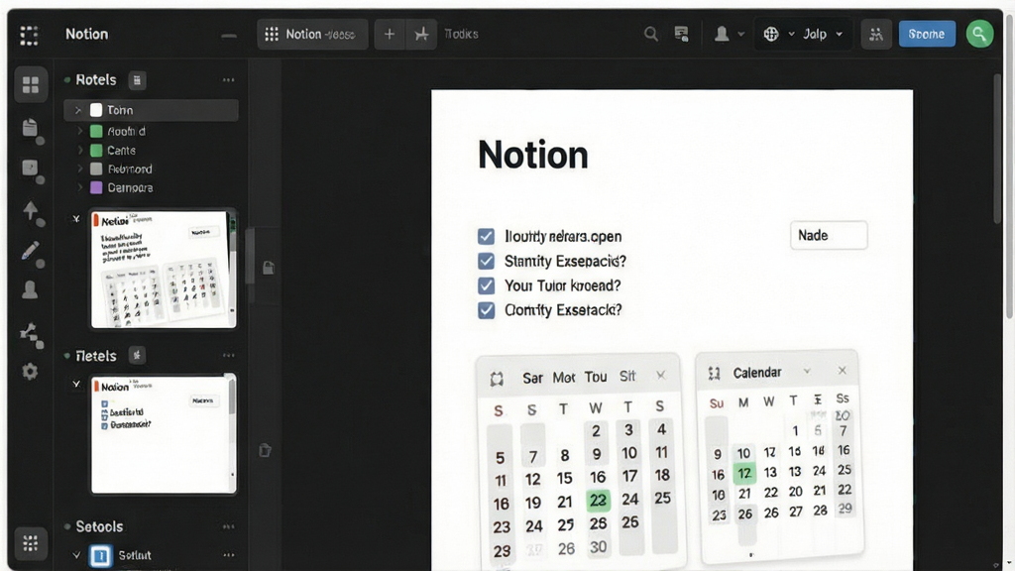Click the blue button at the top right

(927, 35)
